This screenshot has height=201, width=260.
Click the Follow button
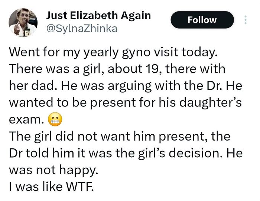click(202, 20)
